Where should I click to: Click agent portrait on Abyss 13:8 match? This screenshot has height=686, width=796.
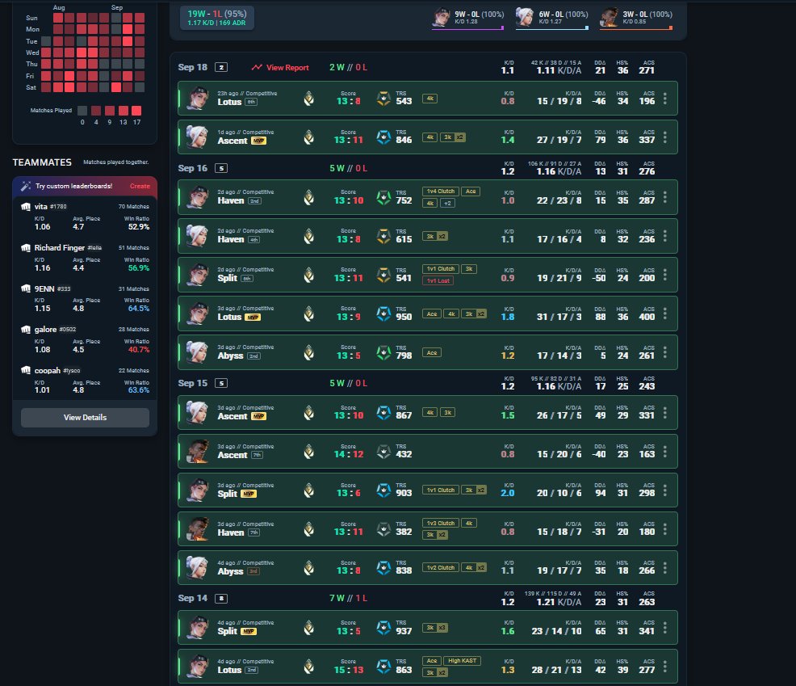coord(197,567)
